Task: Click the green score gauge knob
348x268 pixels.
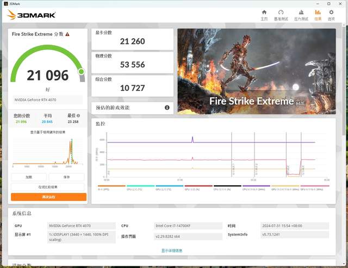Action: point(81,71)
